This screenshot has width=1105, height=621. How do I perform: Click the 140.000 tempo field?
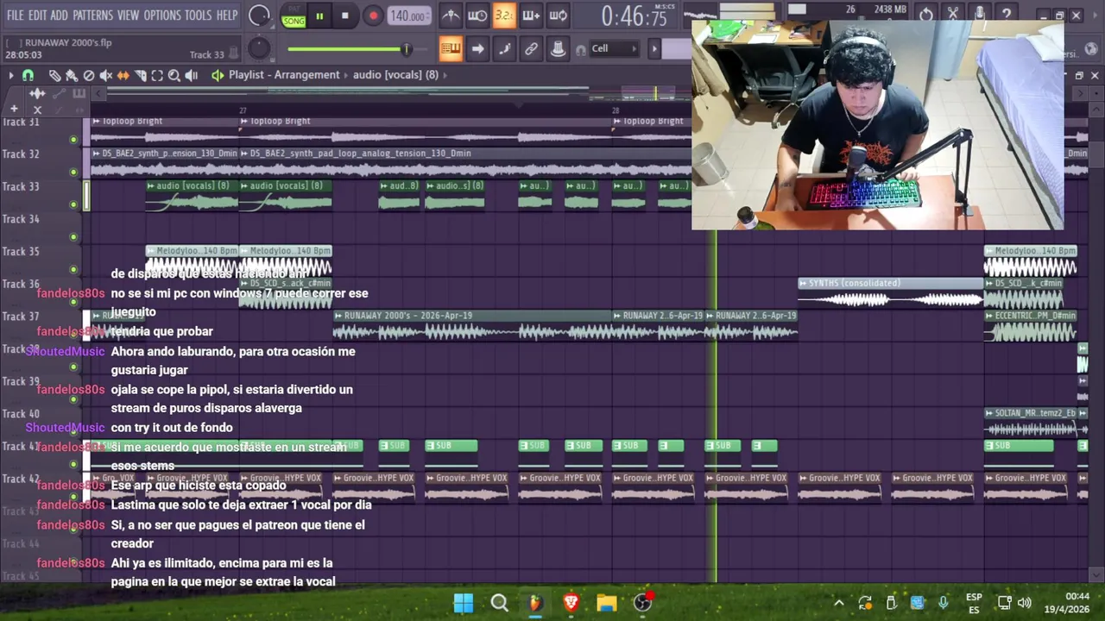(x=407, y=16)
